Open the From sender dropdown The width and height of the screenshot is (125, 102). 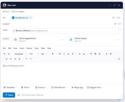coord(66,31)
